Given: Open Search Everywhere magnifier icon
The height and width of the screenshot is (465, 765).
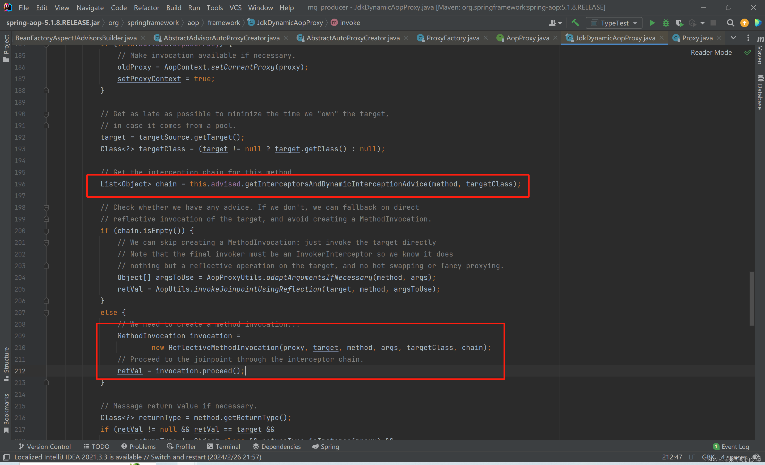Looking at the screenshot, I should (730, 23).
